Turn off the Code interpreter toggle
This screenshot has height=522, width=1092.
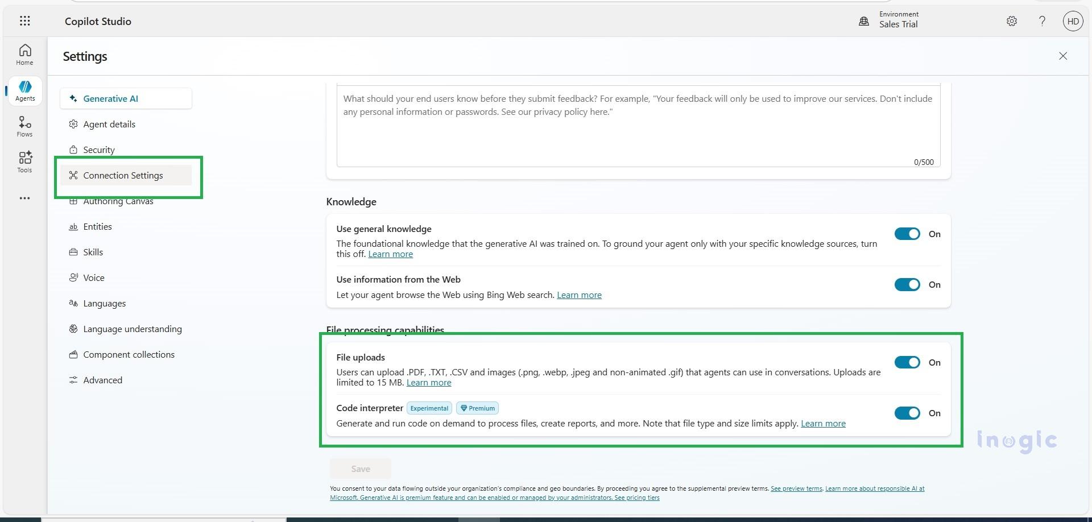[907, 413]
